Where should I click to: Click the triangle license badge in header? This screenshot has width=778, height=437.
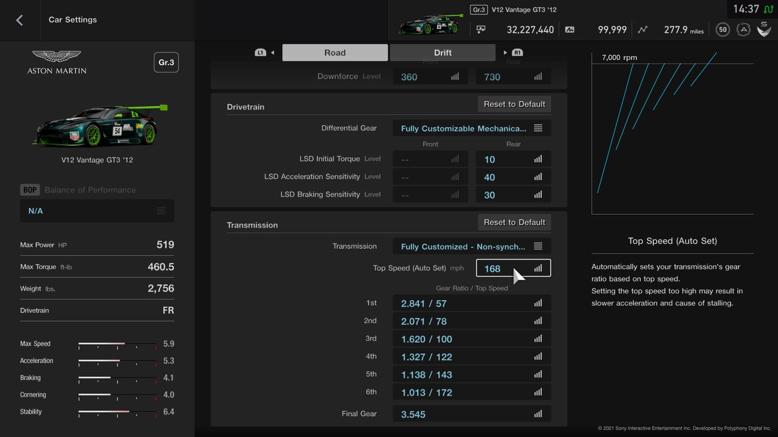743,30
